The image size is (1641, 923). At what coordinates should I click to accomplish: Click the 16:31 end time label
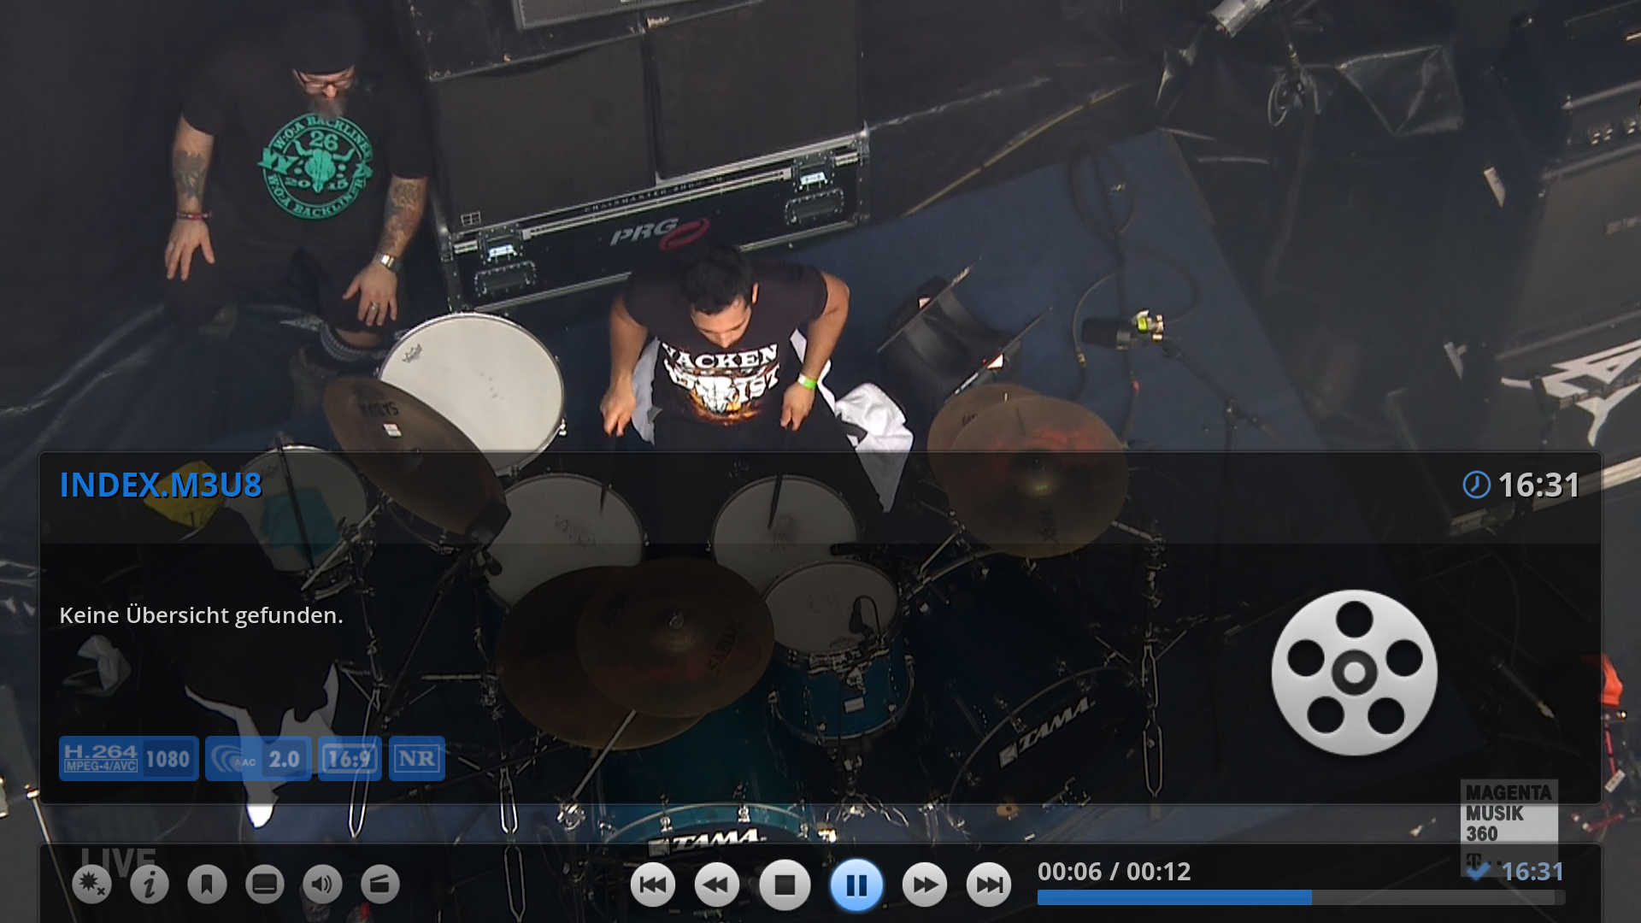(1532, 872)
